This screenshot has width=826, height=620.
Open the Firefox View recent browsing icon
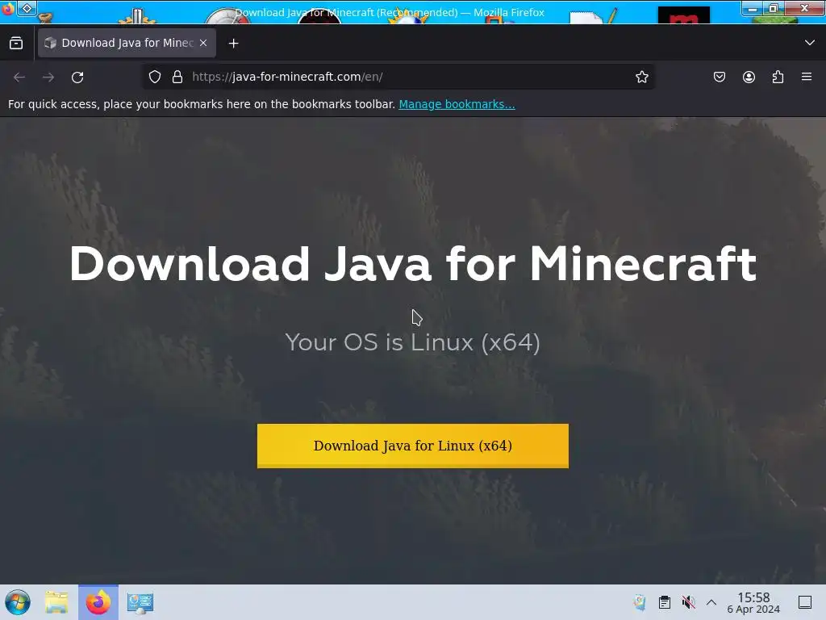coord(16,44)
